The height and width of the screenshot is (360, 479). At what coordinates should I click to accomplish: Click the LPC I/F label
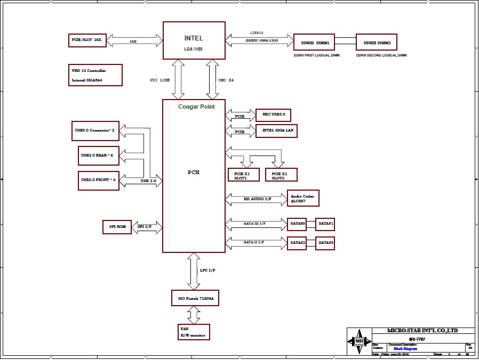(x=207, y=271)
